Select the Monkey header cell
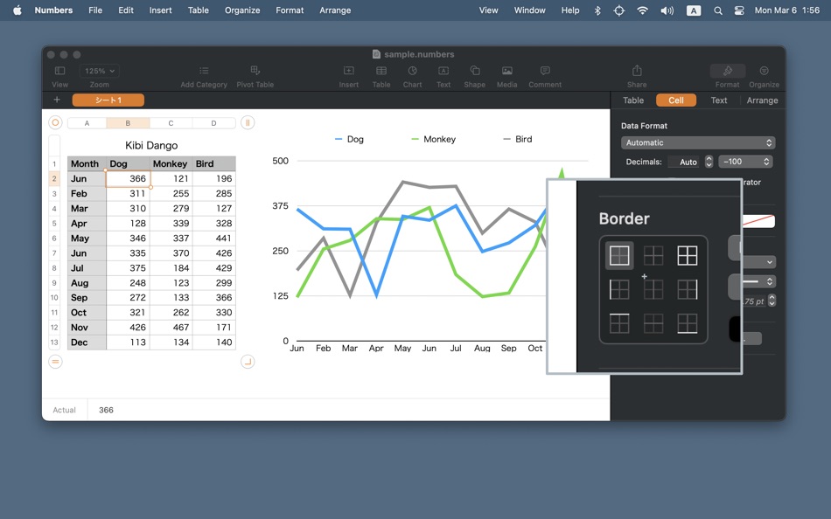Viewport: 831px width, 519px height. 171,163
